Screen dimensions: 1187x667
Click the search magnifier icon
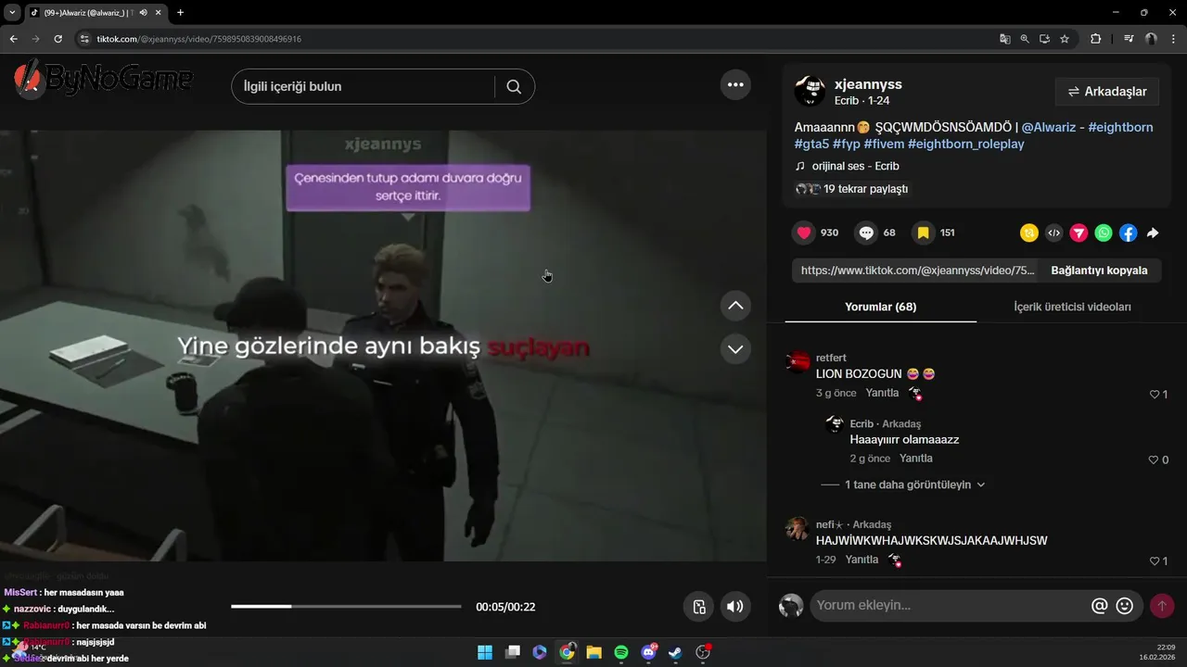[514, 86]
